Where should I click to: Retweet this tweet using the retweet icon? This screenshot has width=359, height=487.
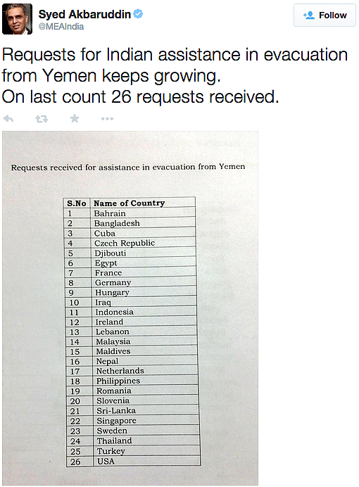pyautogui.click(x=42, y=119)
